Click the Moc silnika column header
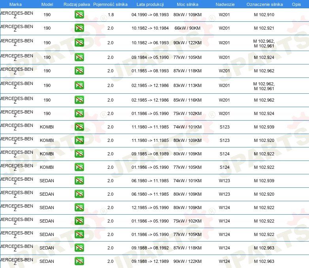The height and width of the screenshot is (268, 309). click(x=188, y=4)
